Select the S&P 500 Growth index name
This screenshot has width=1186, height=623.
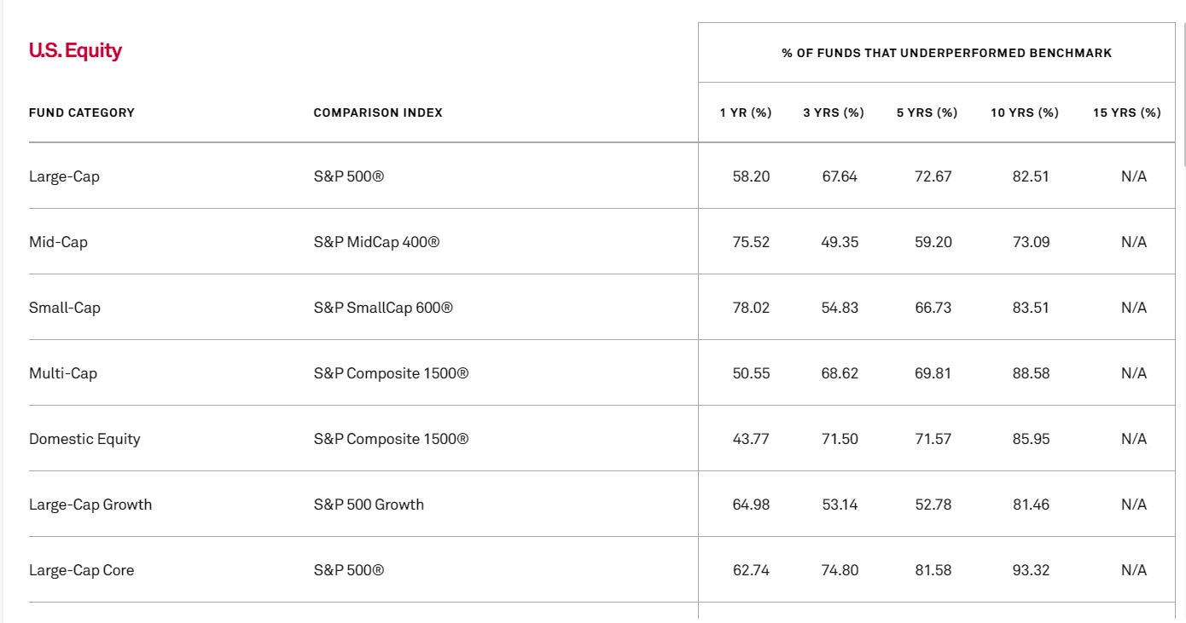tap(369, 505)
